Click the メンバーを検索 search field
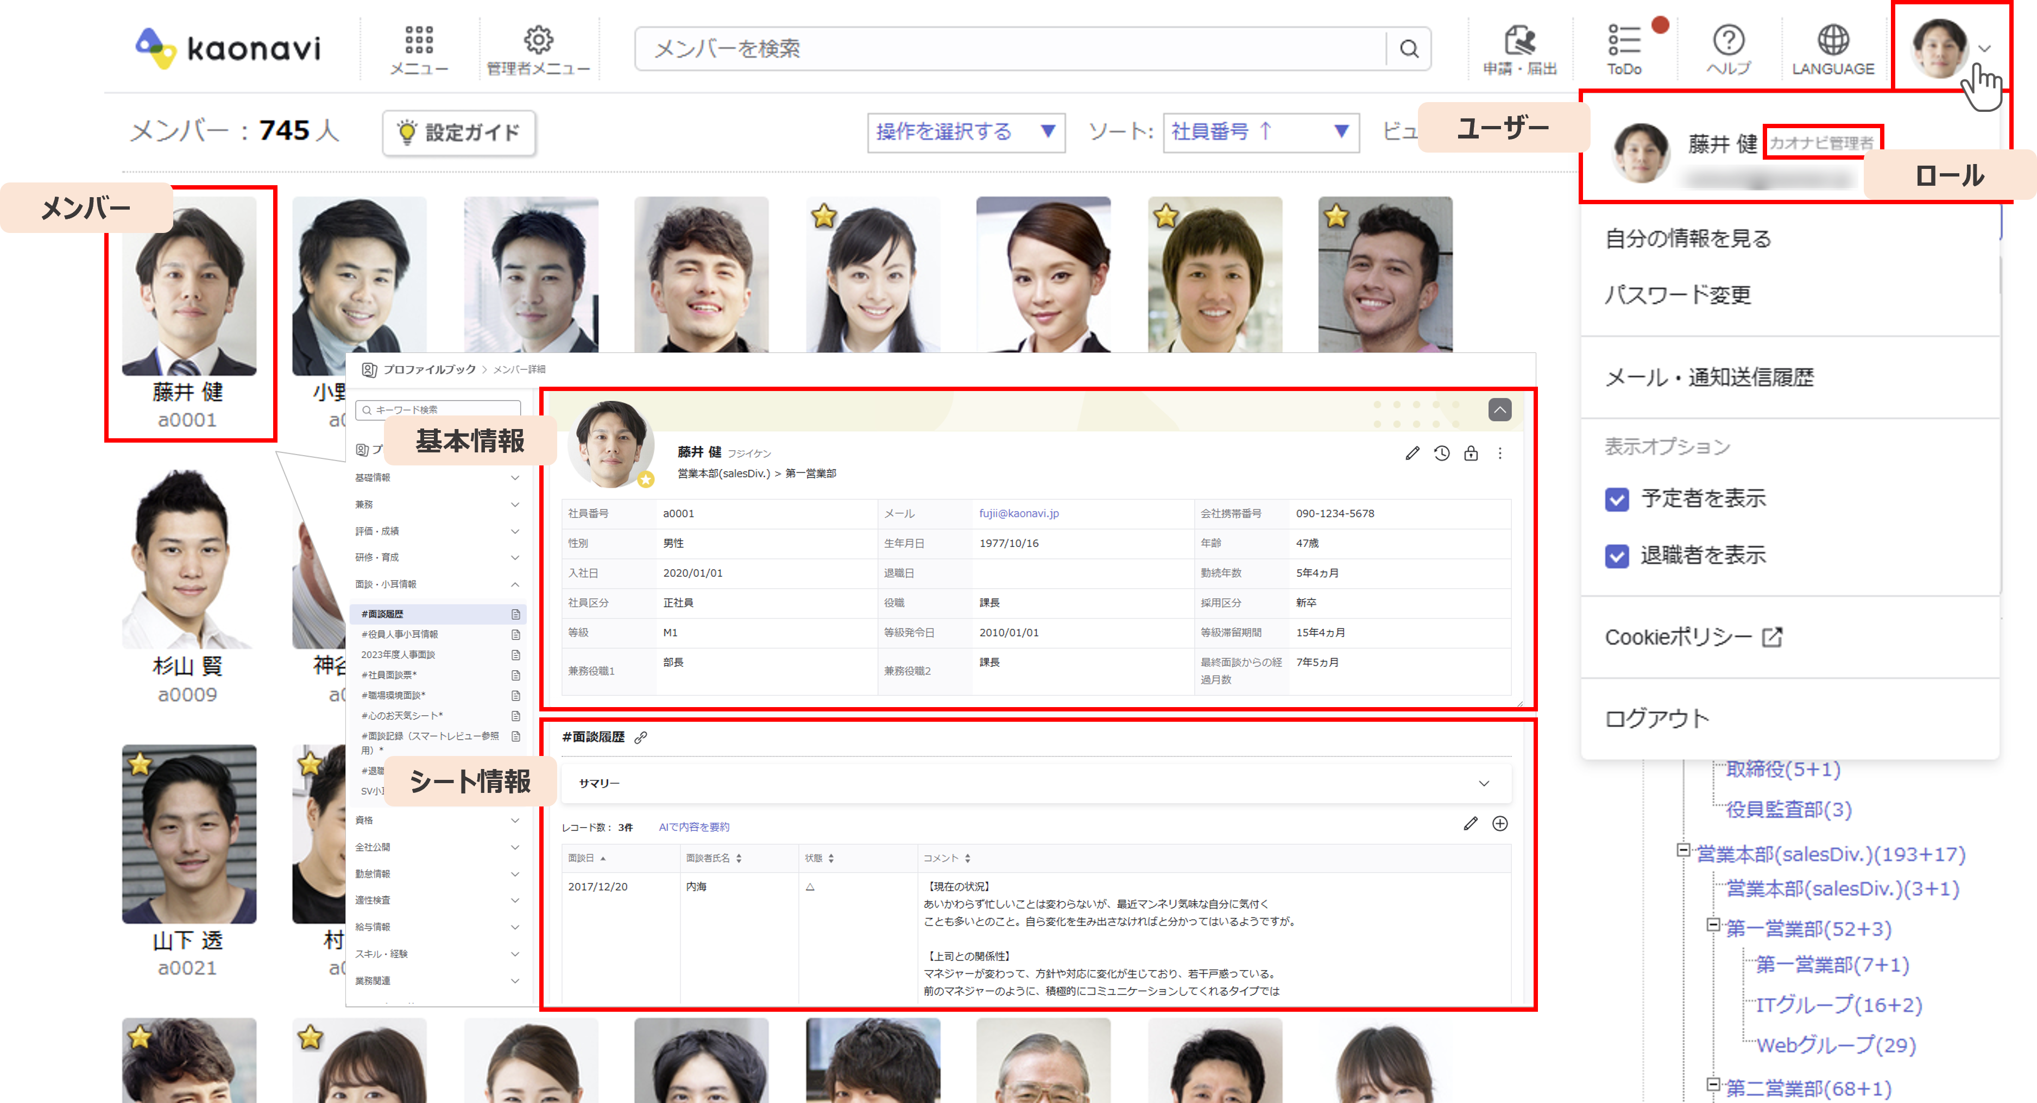This screenshot has height=1103, width=2037. point(1004,49)
